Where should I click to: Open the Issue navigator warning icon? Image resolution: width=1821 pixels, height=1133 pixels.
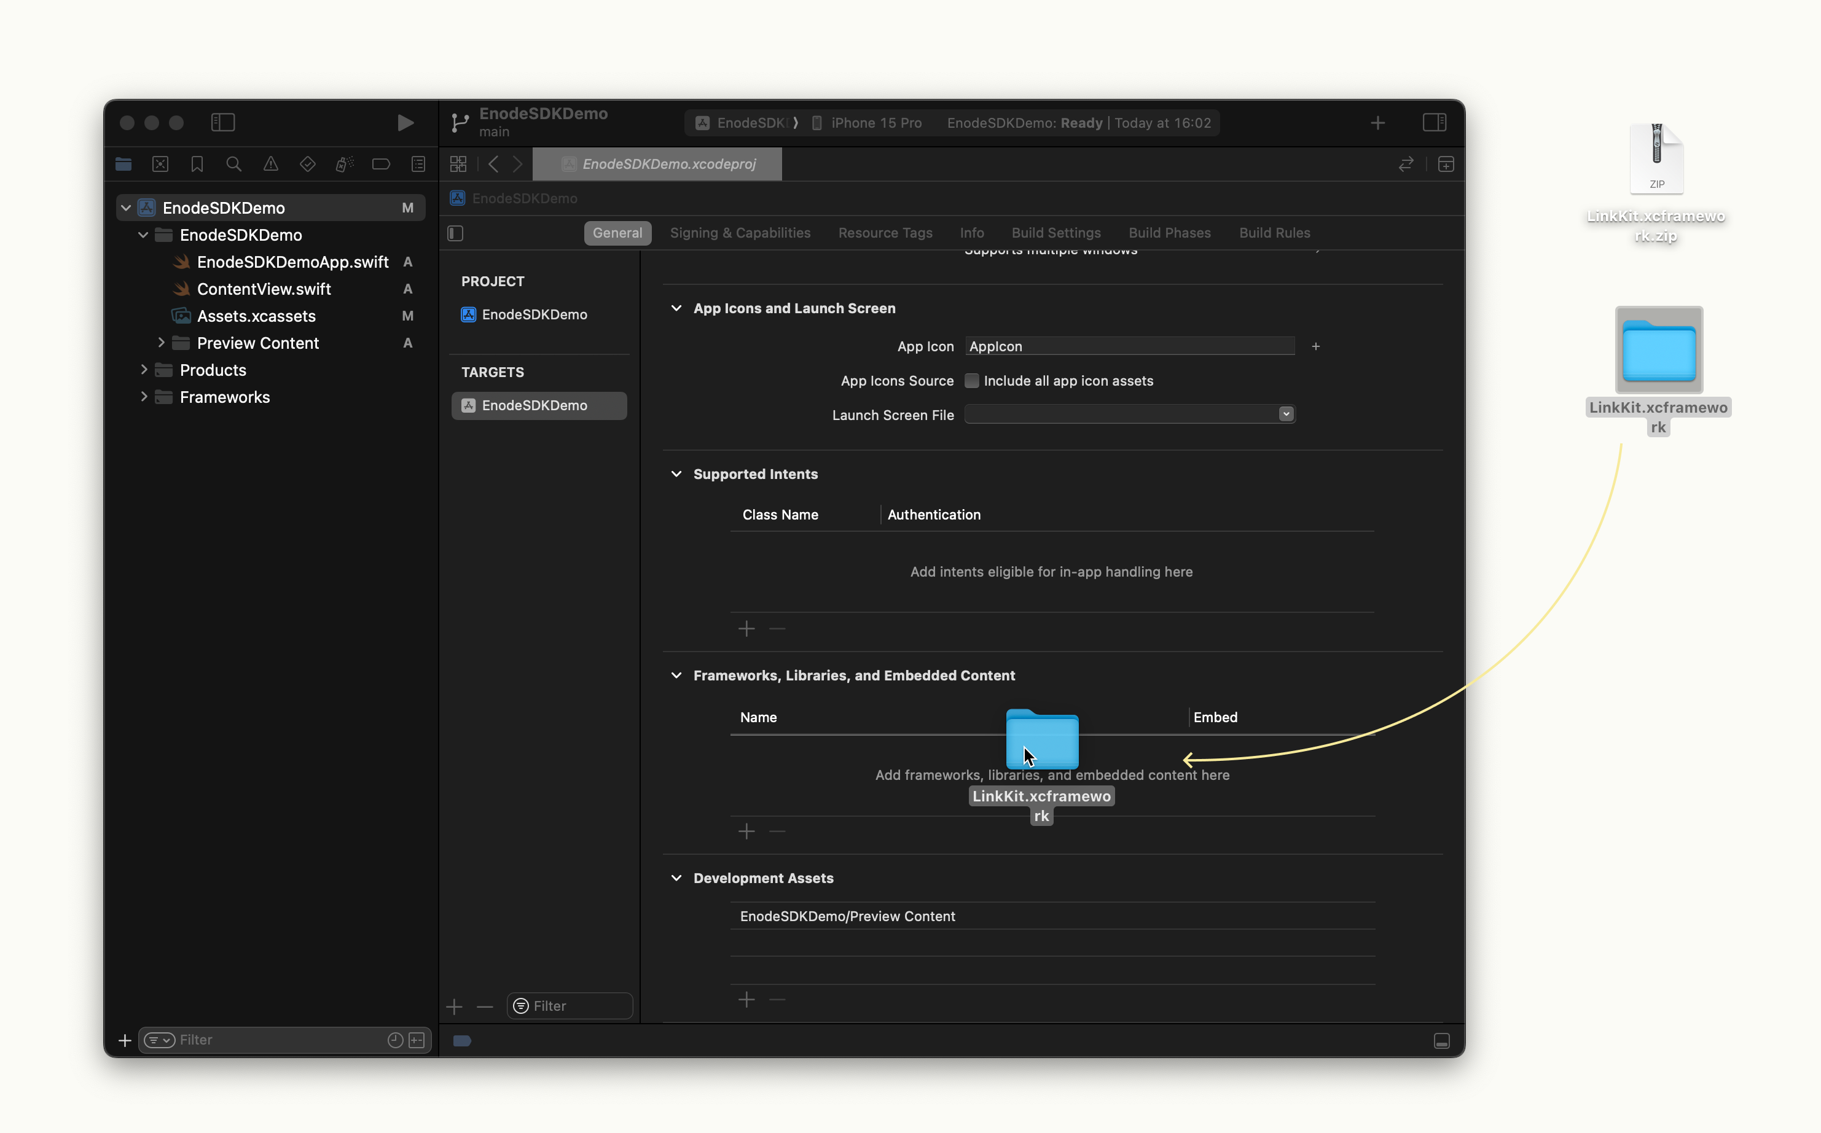[x=271, y=164]
